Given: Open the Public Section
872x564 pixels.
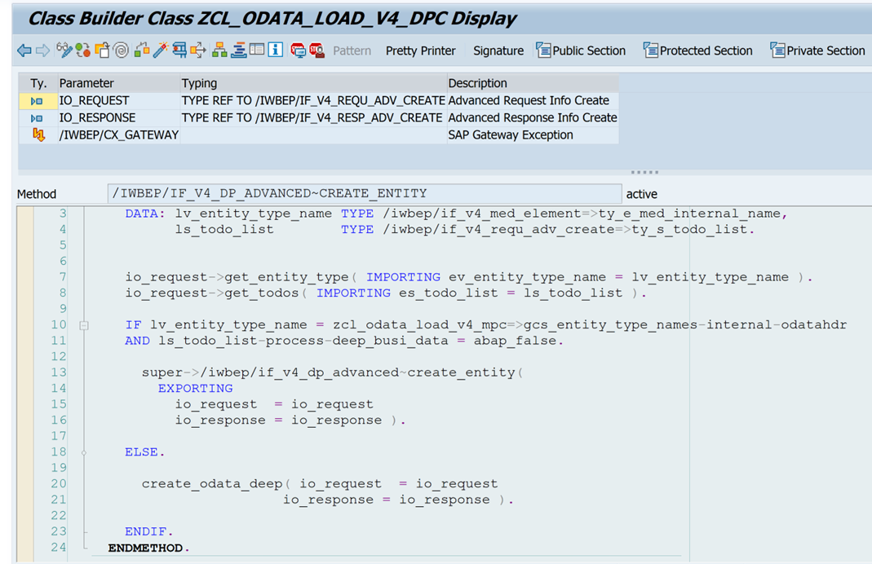Looking at the screenshot, I should 581,51.
